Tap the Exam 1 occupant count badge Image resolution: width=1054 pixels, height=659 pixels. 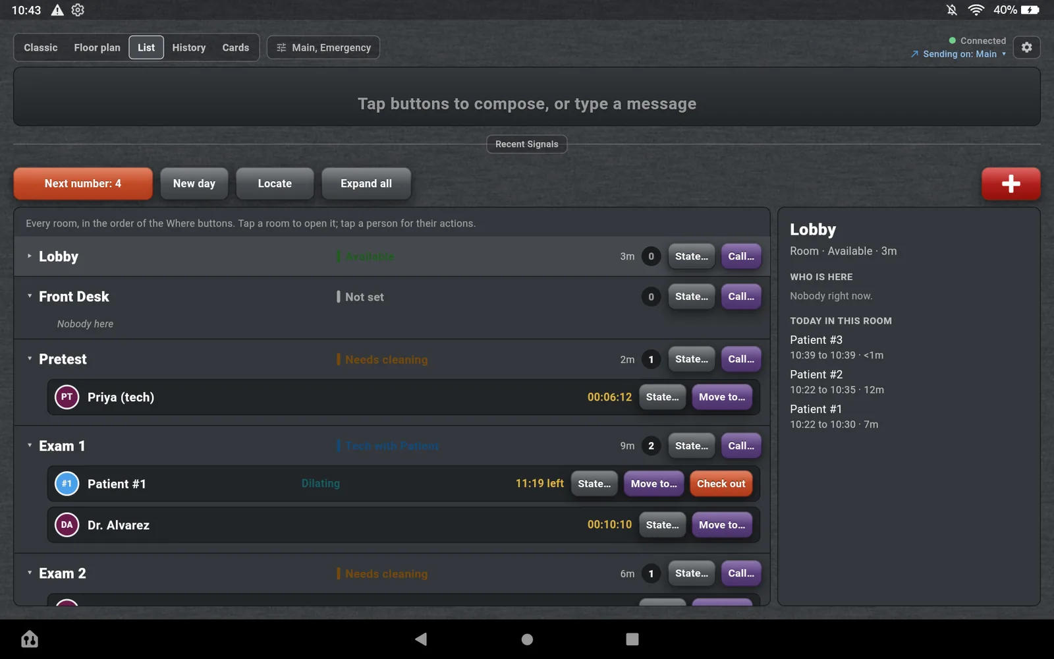pos(651,446)
